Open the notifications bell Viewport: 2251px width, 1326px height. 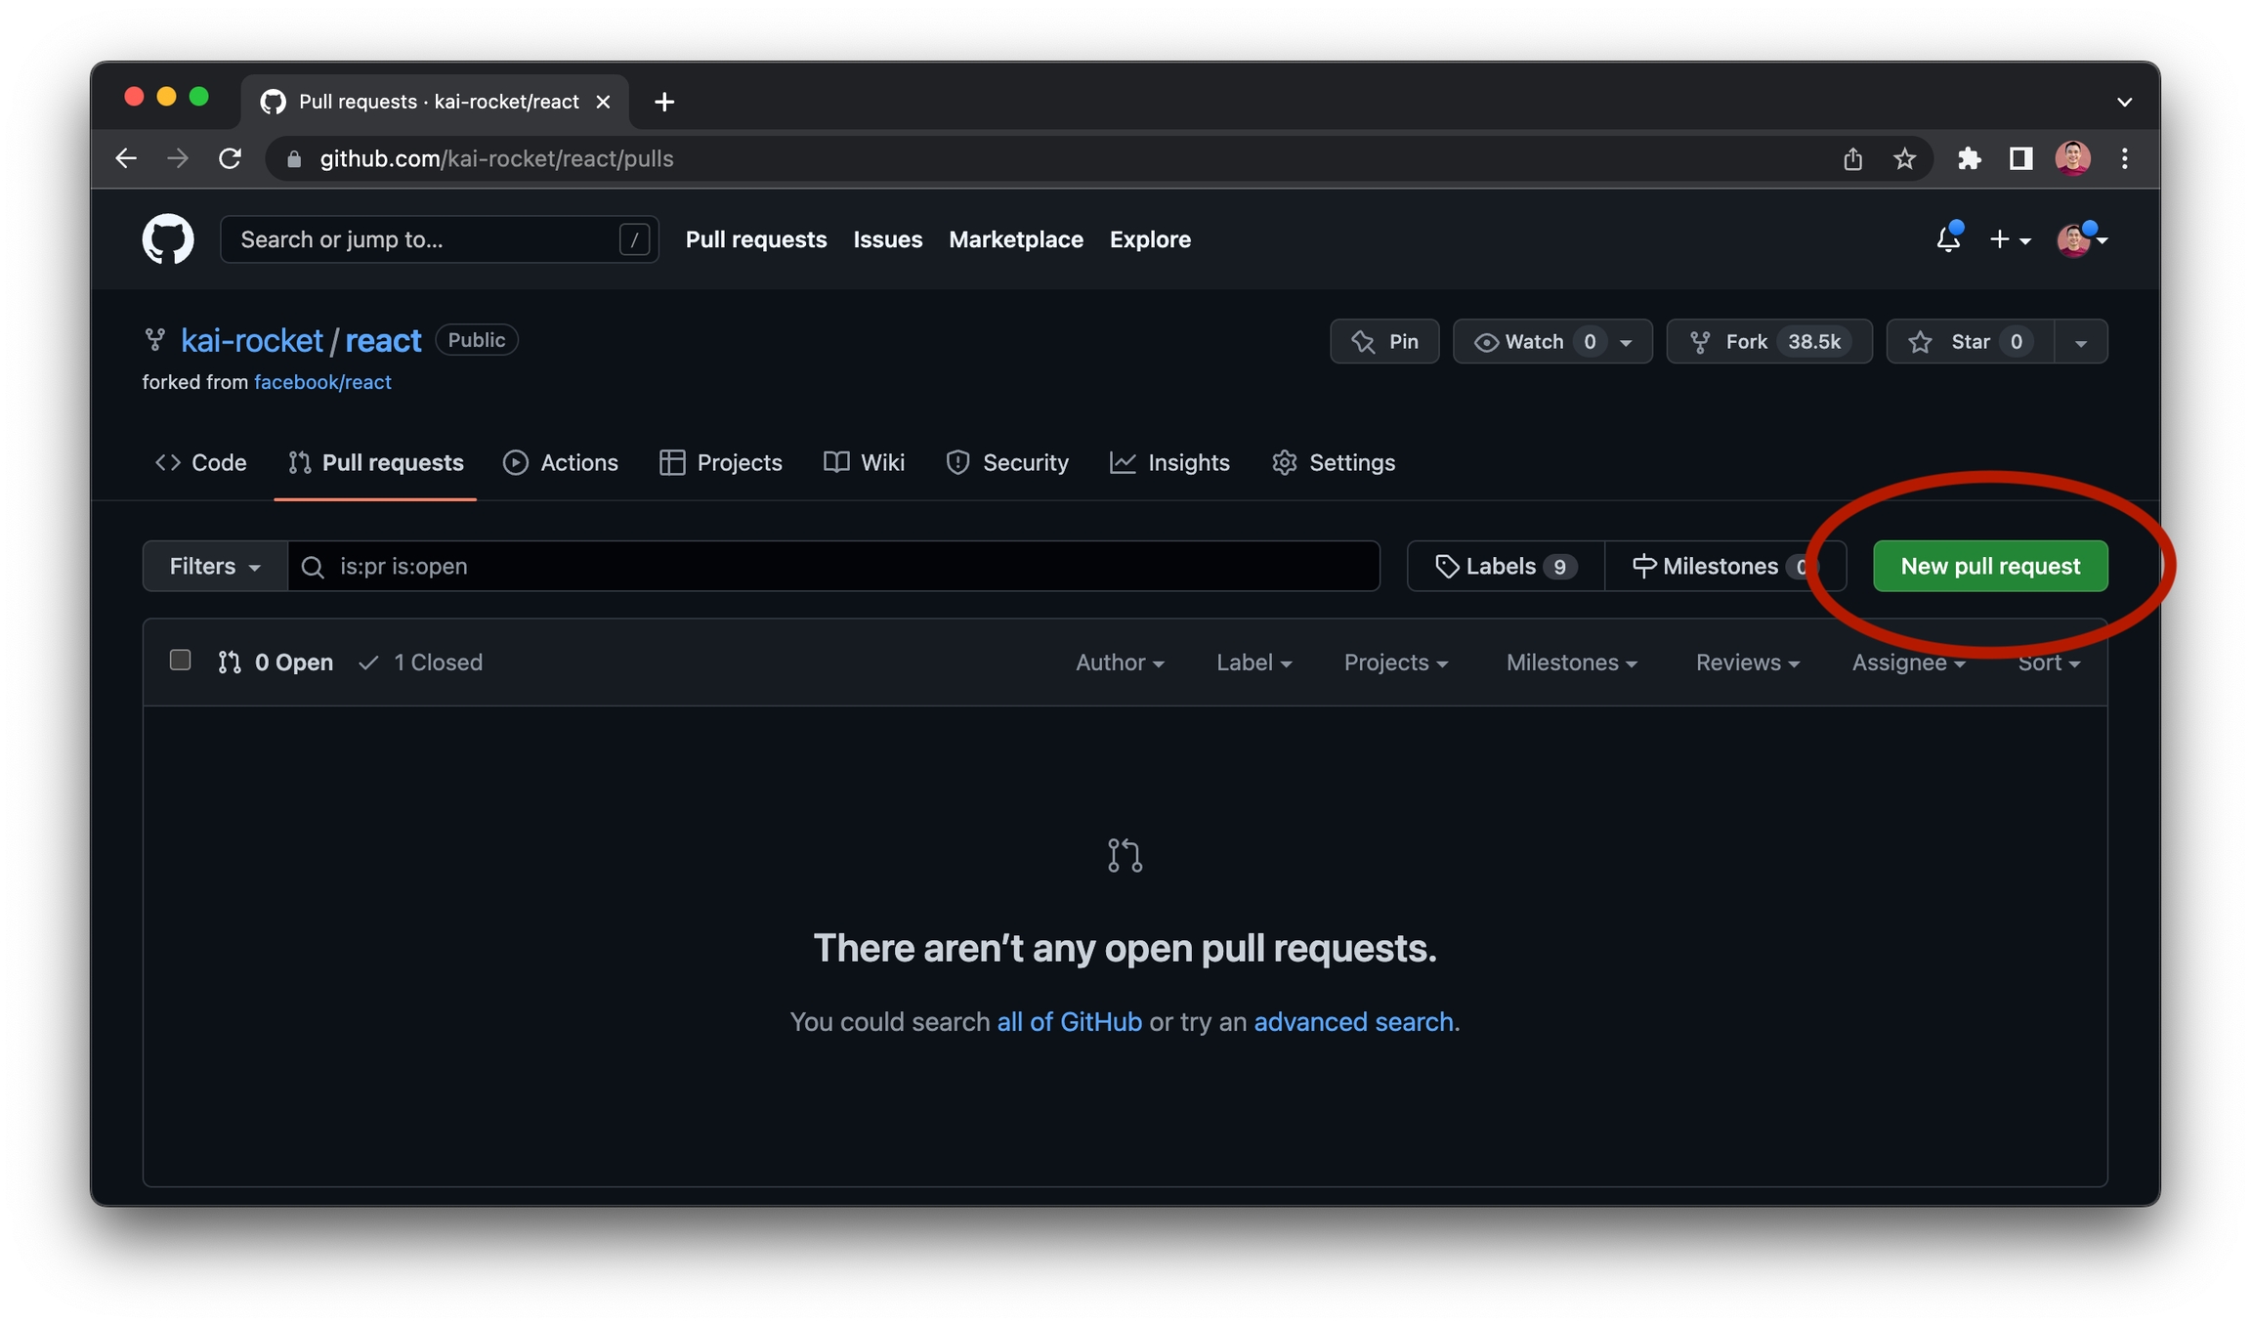tap(1947, 239)
